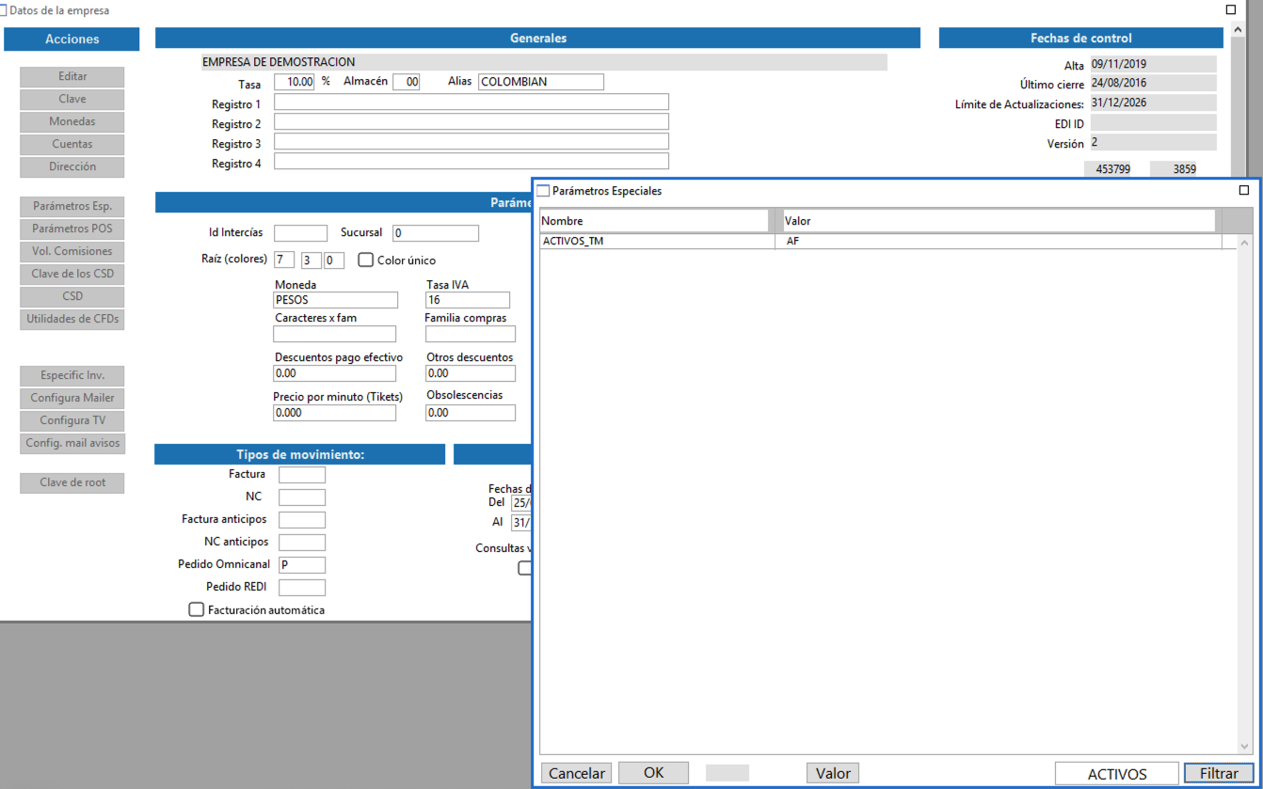
Task: Open Configura TV
Action: click(x=72, y=420)
